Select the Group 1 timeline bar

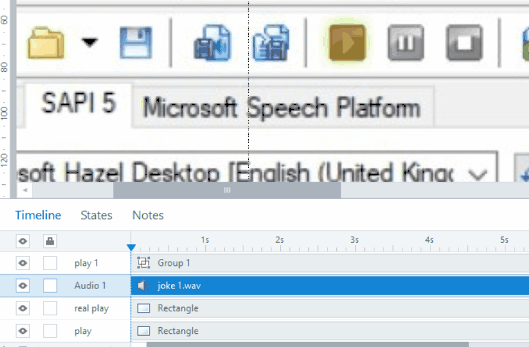[330, 263]
